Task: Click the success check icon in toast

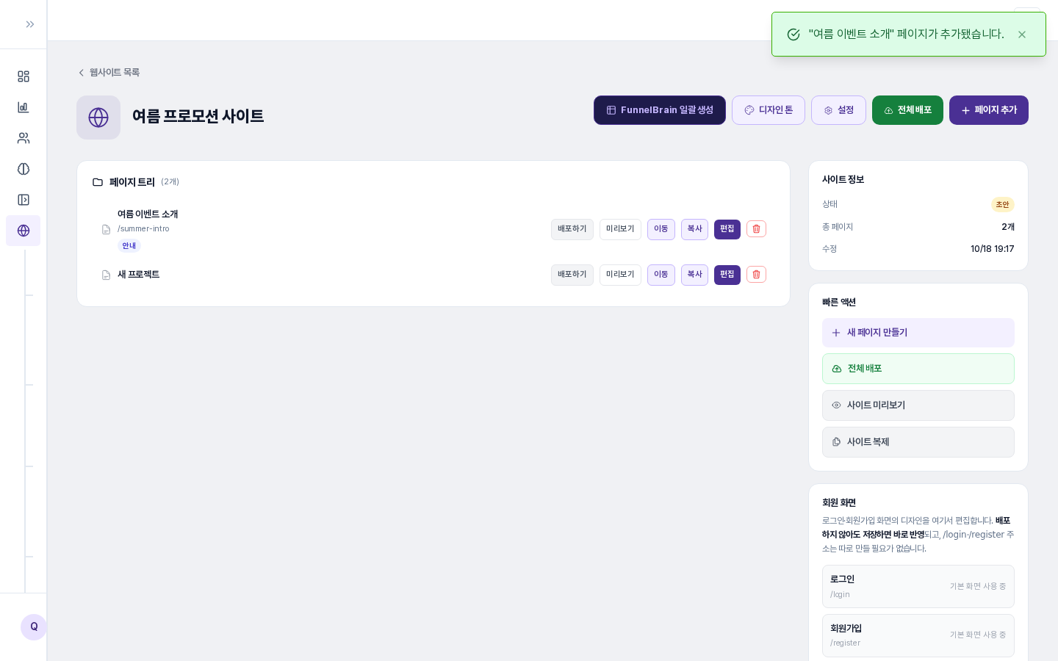Action: 794,35
